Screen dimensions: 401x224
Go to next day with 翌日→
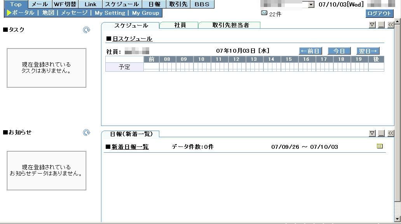click(x=368, y=51)
